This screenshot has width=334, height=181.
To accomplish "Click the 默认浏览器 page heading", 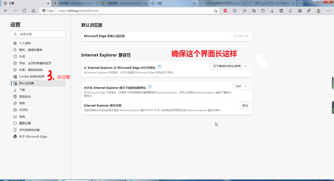I will [x=92, y=25].
